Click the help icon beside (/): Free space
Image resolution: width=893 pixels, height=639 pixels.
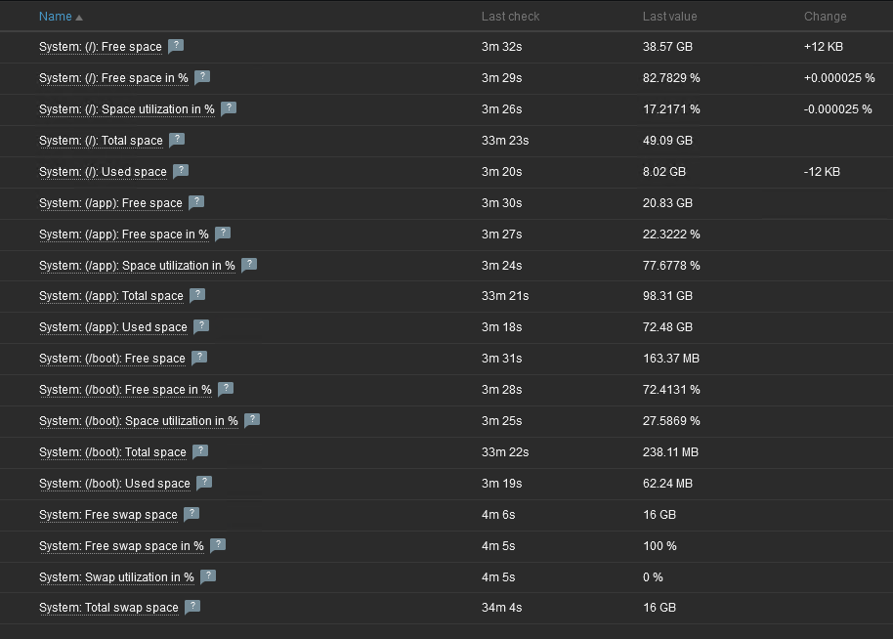(176, 46)
